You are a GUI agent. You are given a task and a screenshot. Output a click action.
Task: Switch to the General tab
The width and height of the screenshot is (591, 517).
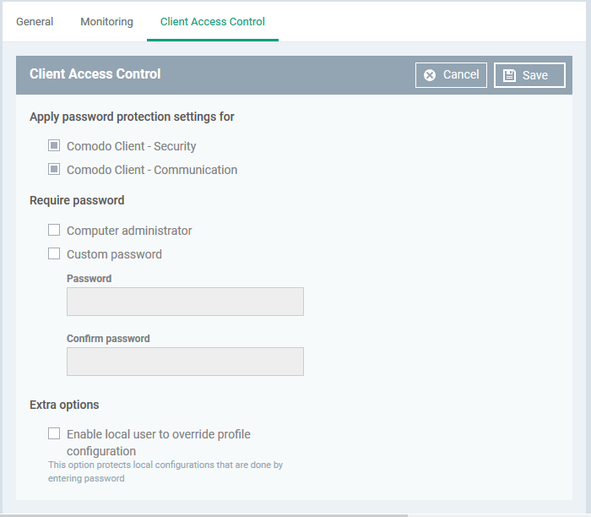35,21
